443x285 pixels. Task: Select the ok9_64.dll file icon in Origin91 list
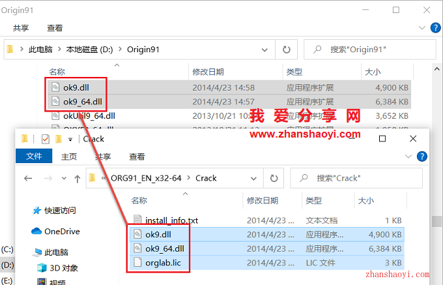(55, 101)
